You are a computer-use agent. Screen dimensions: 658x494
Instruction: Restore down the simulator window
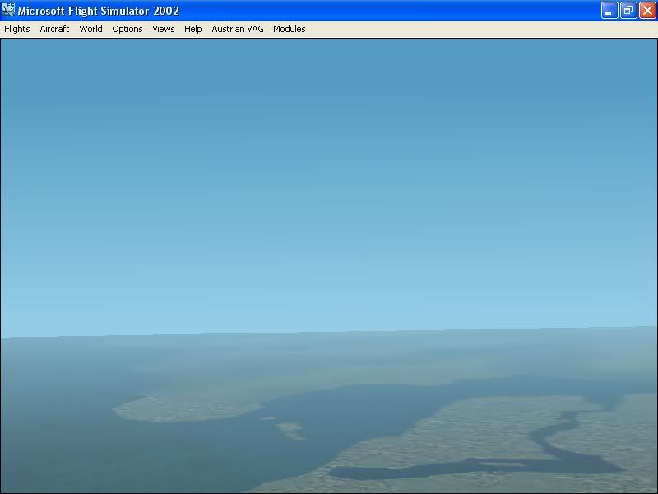click(x=628, y=11)
